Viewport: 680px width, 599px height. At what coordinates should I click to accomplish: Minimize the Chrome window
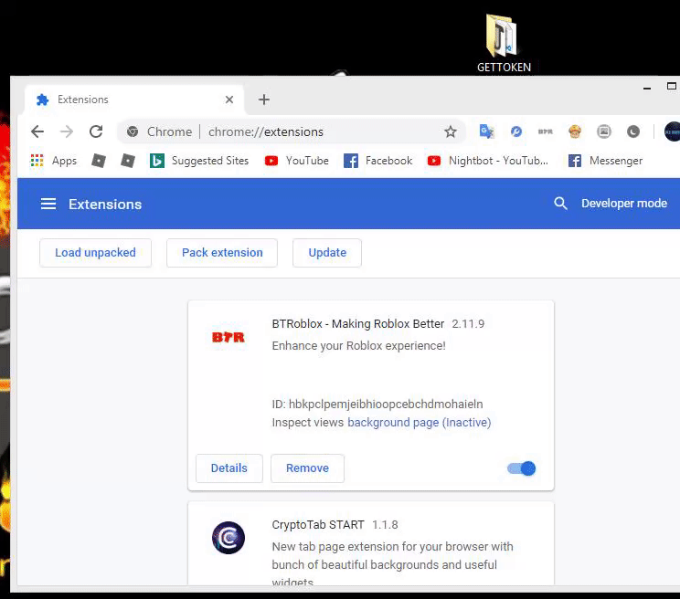(x=647, y=88)
